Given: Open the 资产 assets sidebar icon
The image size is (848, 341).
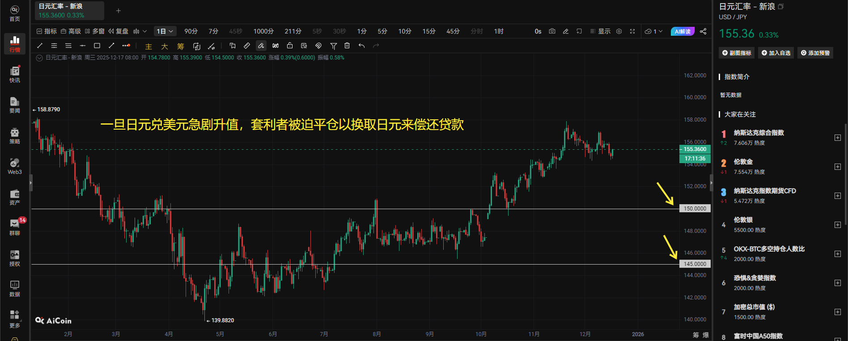Looking at the screenshot, I should click(x=15, y=197).
